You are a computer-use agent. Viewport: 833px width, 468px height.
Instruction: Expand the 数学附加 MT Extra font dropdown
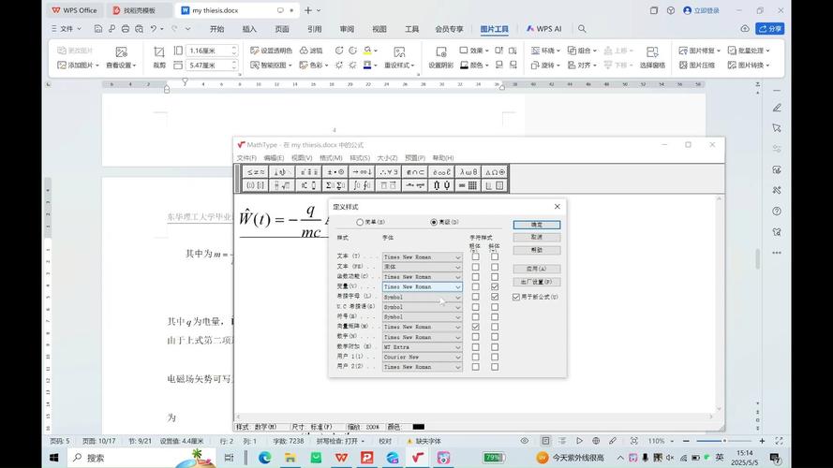(457, 347)
